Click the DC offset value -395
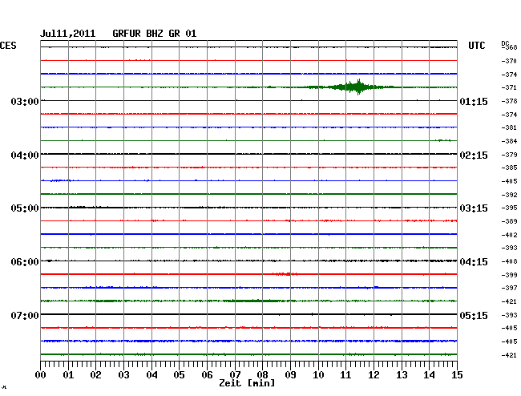521x396 pixels. click(509, 208)
